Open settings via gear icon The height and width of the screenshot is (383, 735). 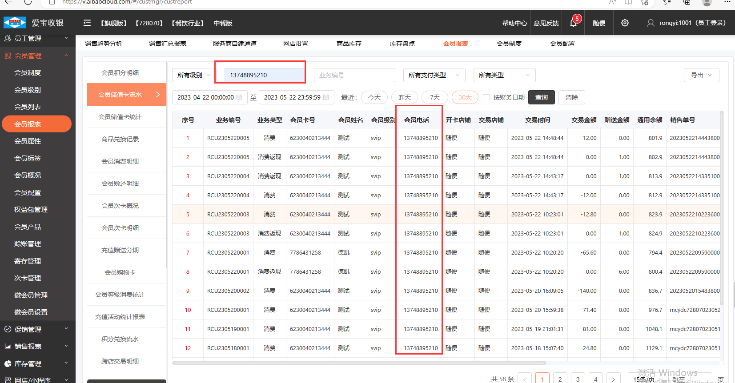tap(625, 23)
